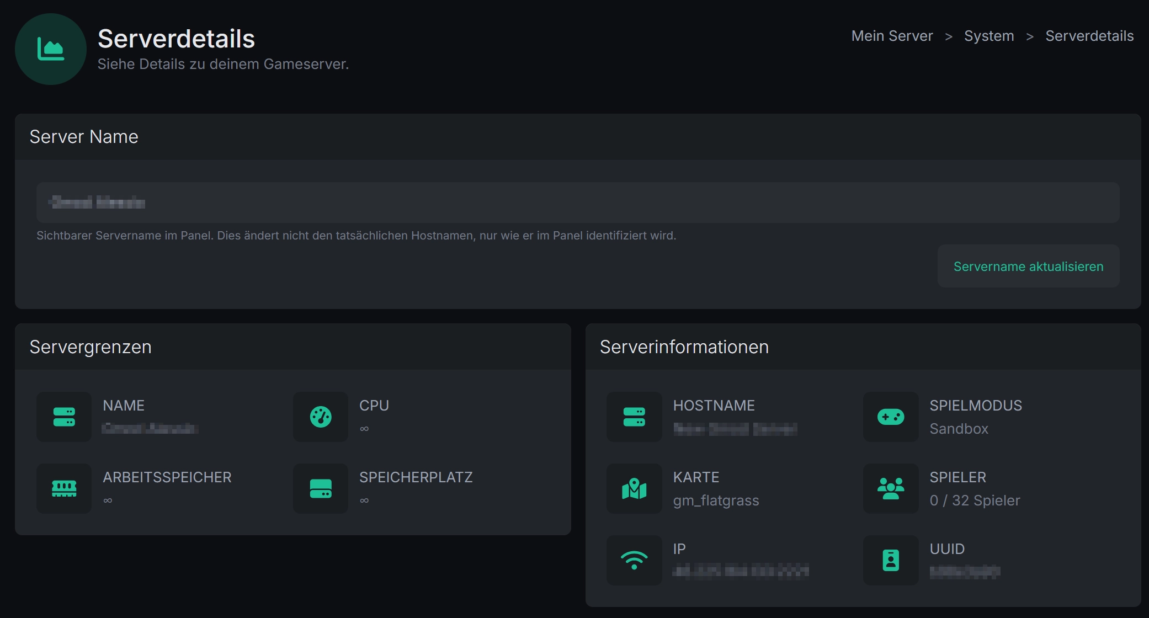Viewport: 1149px width, 618px height.
Task: Click the Sandbox gamemode value
Action: 959,429
